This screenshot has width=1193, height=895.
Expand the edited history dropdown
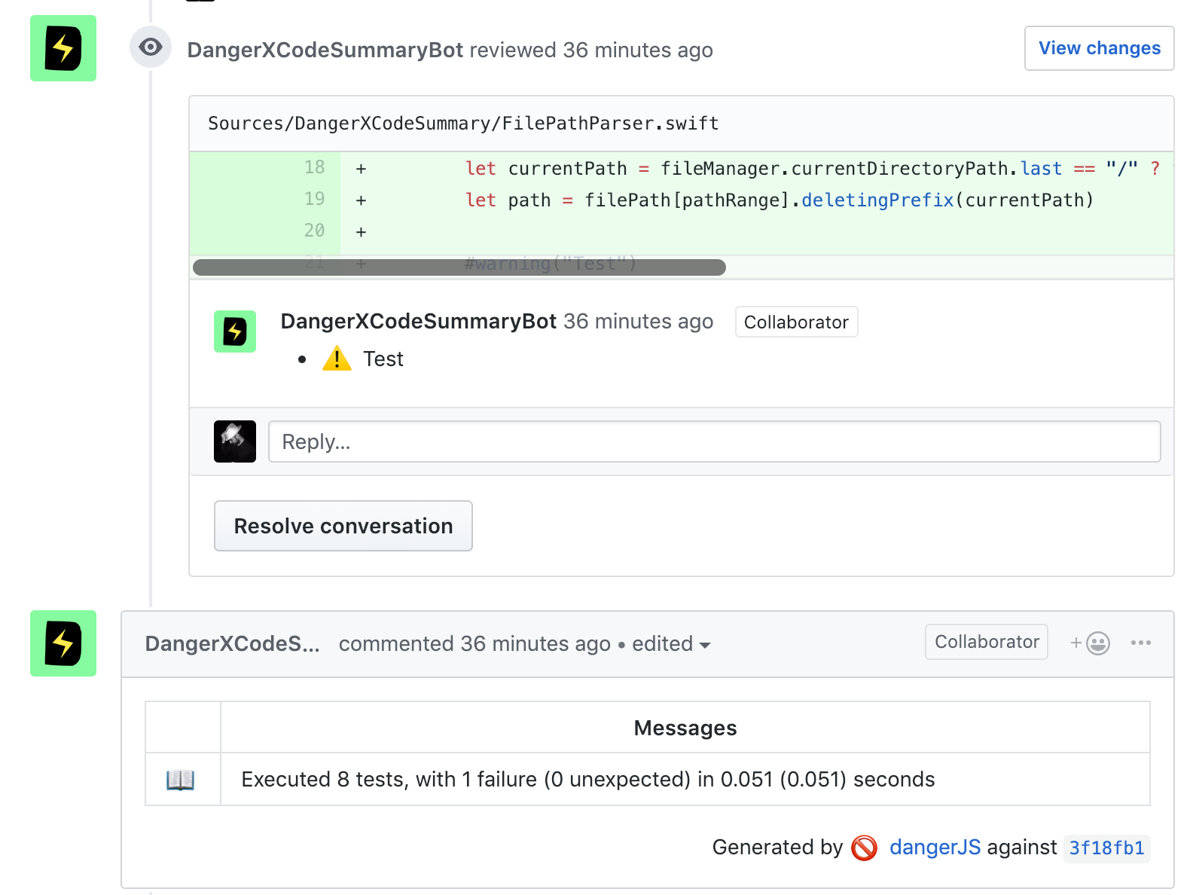coord(671,644)
